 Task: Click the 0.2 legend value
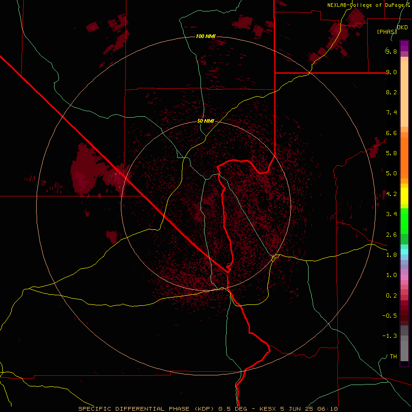391,296
